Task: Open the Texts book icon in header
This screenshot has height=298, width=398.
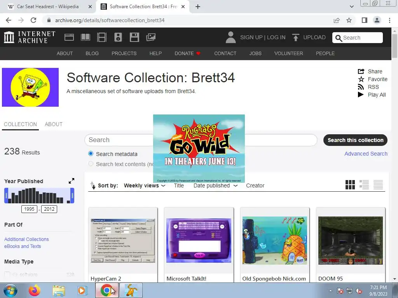Action: [x=85, y=37]
